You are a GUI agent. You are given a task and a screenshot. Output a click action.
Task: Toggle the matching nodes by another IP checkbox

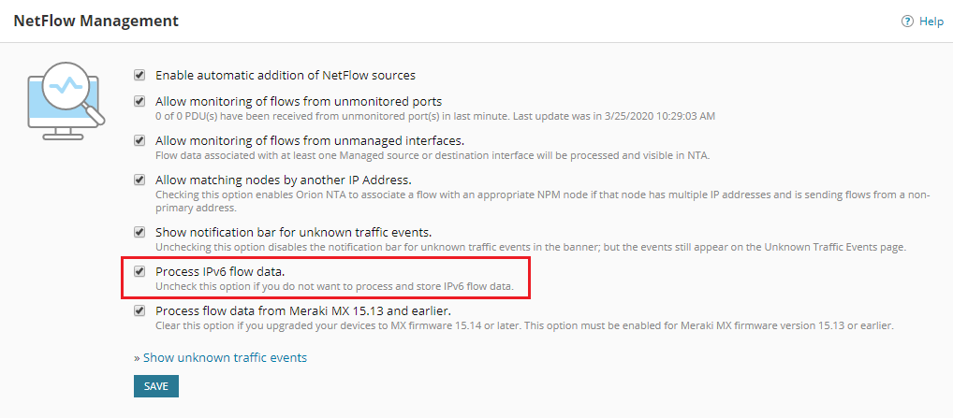140,180
